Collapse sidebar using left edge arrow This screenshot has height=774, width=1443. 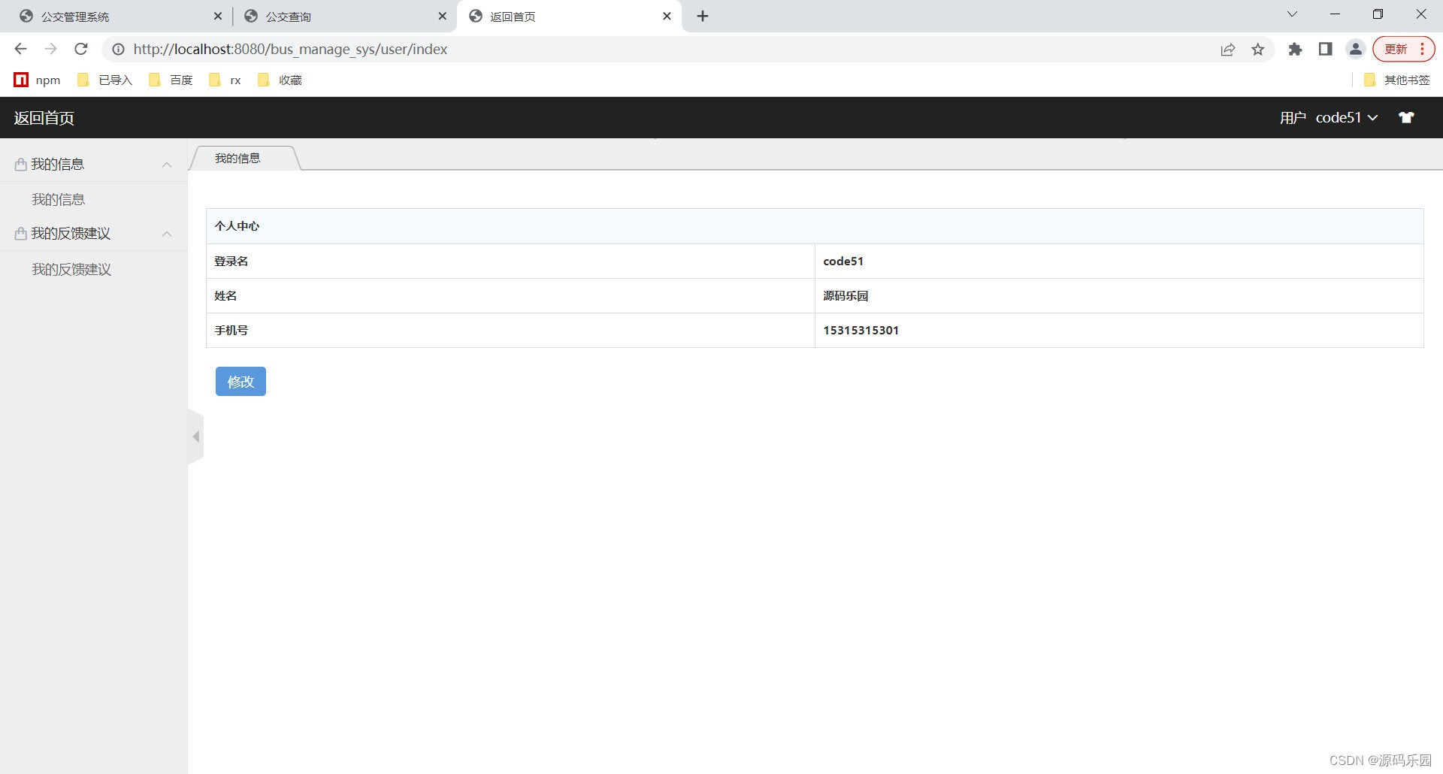195,437
